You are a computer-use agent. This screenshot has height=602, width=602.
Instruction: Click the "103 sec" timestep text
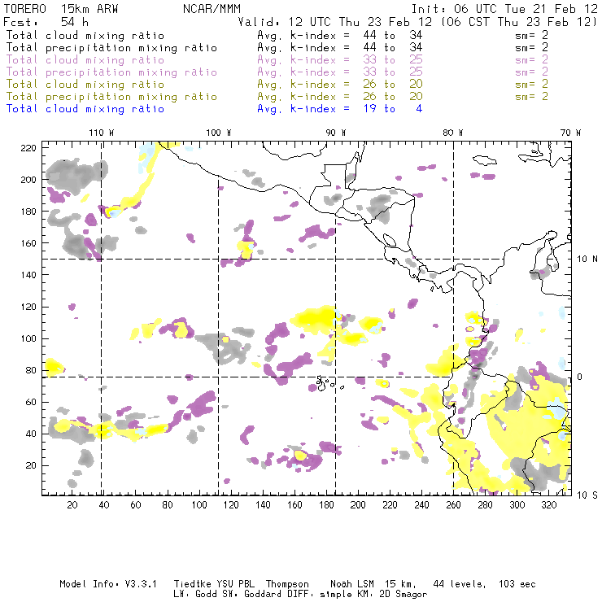[x=517, y=584]
